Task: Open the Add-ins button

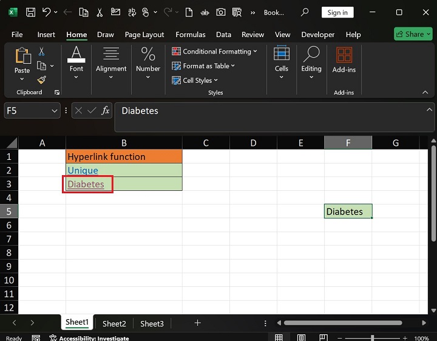Action: [x=344, y=60]
